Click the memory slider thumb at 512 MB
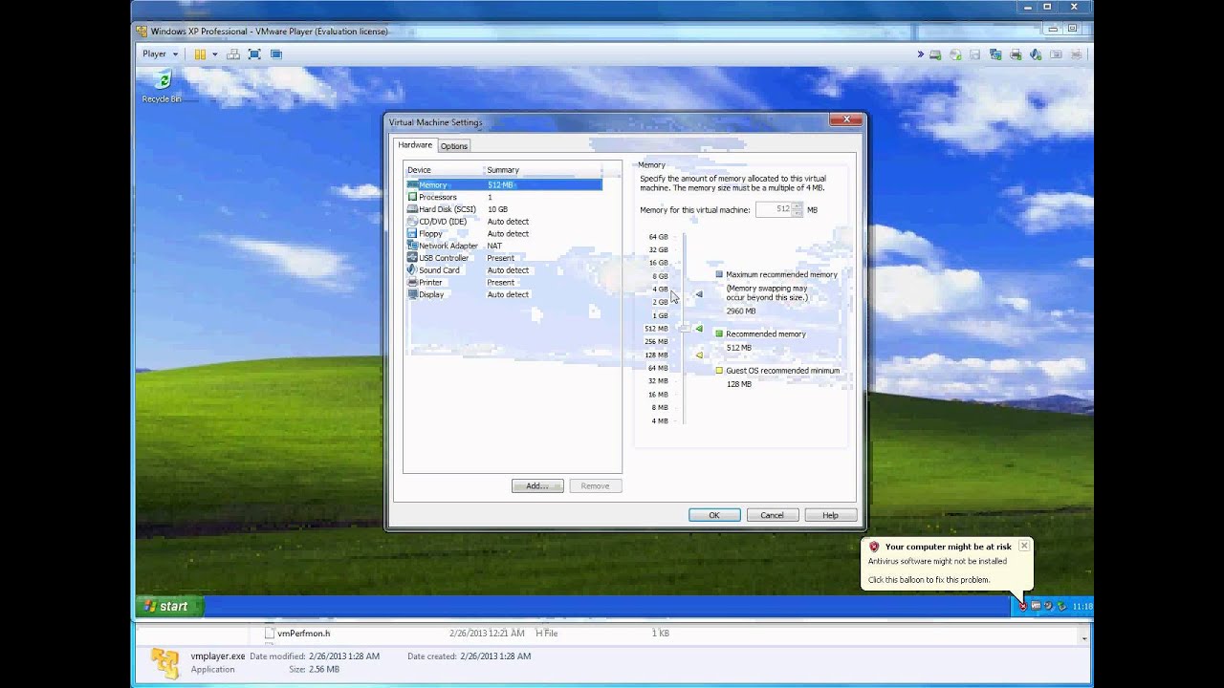Viewport: 1224px width, 688px height. (x=684, y=328)
